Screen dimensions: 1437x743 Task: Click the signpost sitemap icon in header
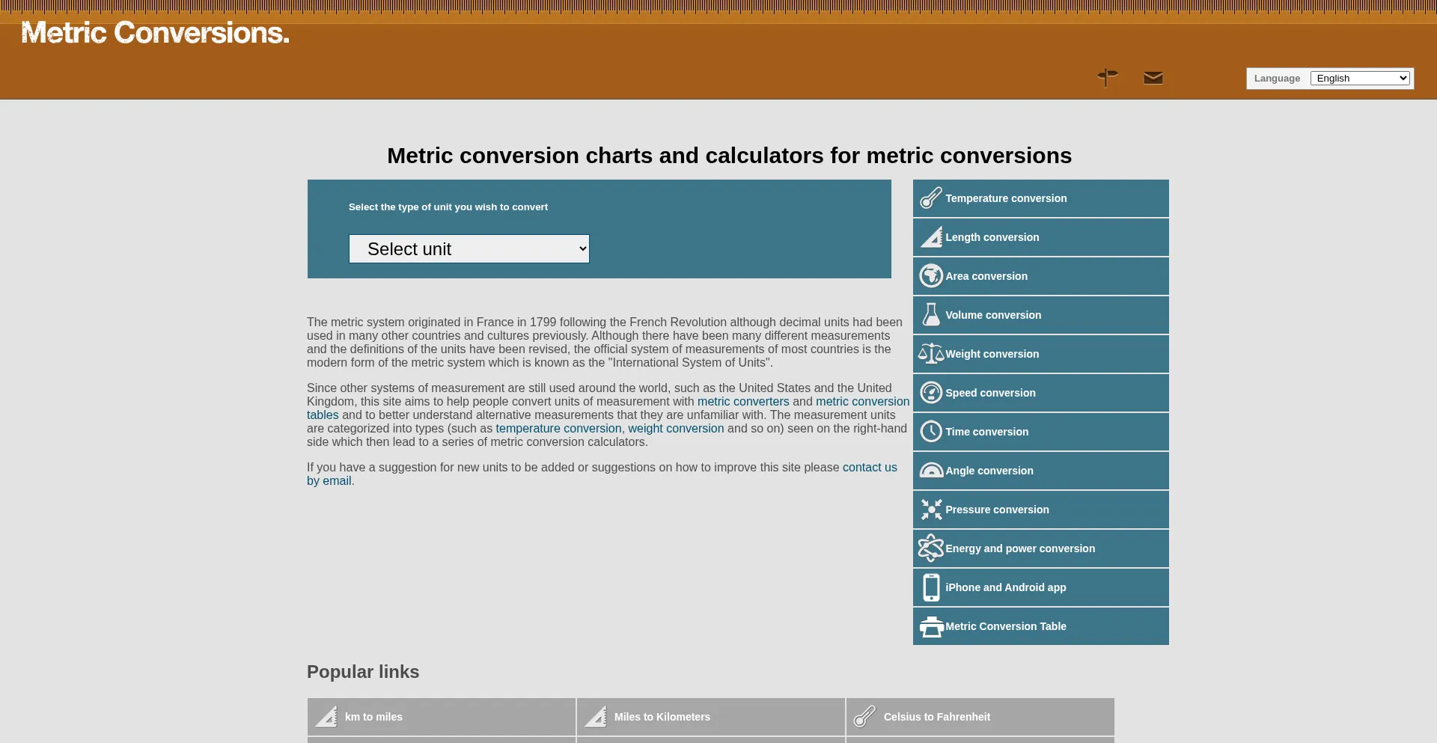point(1107,77)
